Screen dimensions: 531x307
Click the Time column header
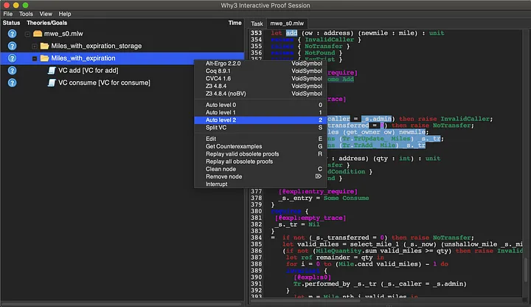[235, 23]
